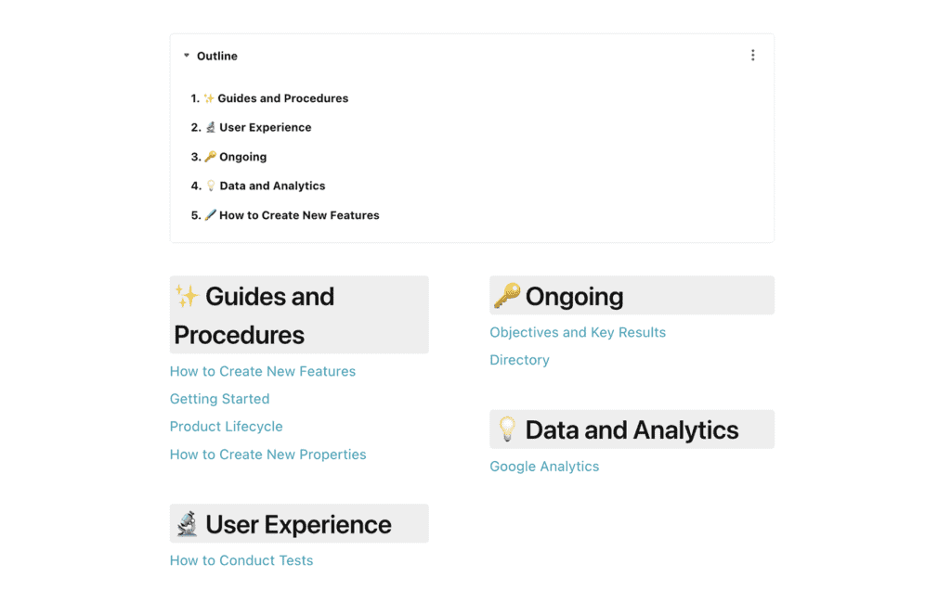Click the microscope emoji beside User Experience heading
This screenshot has width=951, height=615.
(x=187, y=524)
